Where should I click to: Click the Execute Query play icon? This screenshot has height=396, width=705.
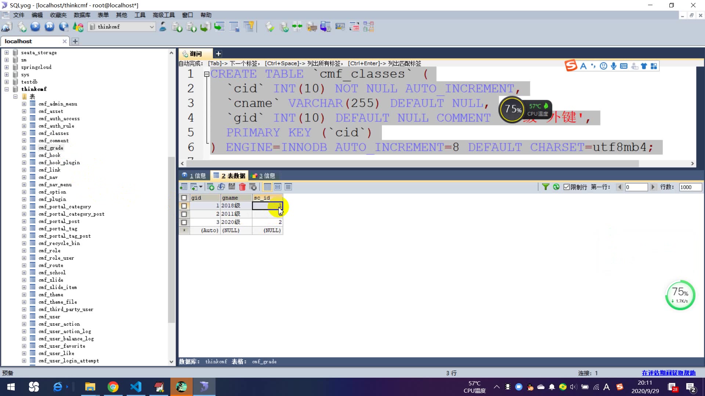coord(35,27)
